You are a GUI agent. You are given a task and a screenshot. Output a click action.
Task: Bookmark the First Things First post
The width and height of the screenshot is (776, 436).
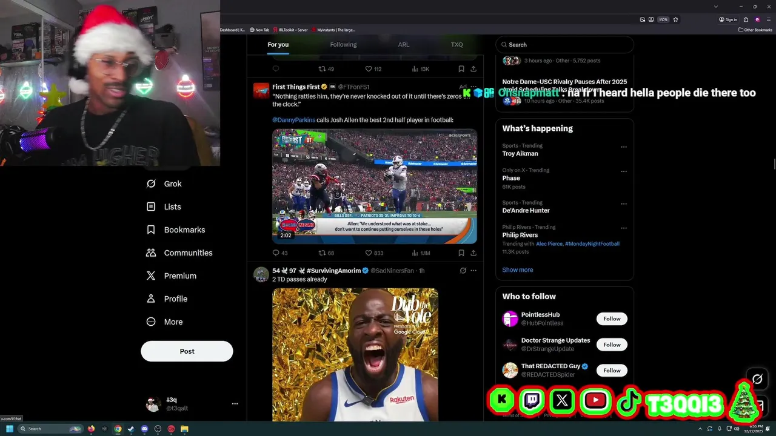click(x=461, y=253)
